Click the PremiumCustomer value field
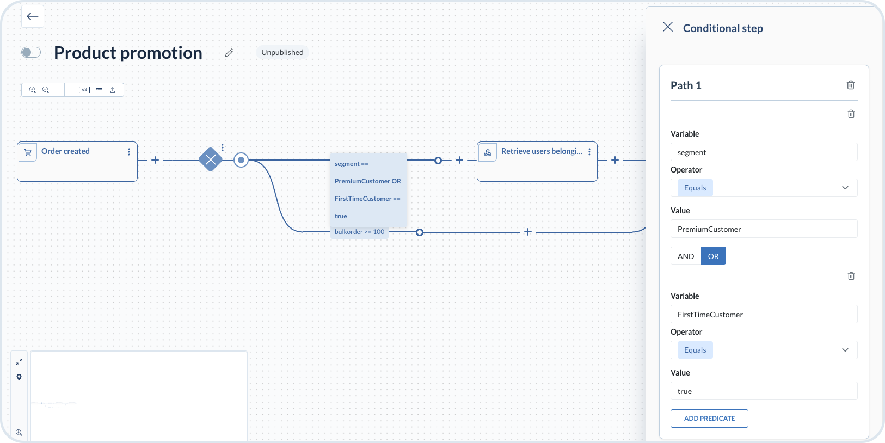Image resolution: width=885 pixels, height=443 pixels. [x=764, y=229]
